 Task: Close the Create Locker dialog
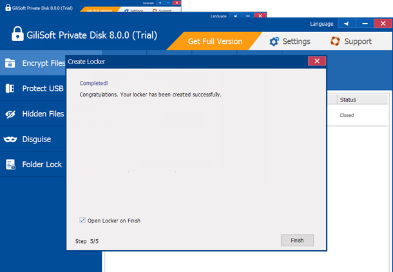[x=317, y=61]
